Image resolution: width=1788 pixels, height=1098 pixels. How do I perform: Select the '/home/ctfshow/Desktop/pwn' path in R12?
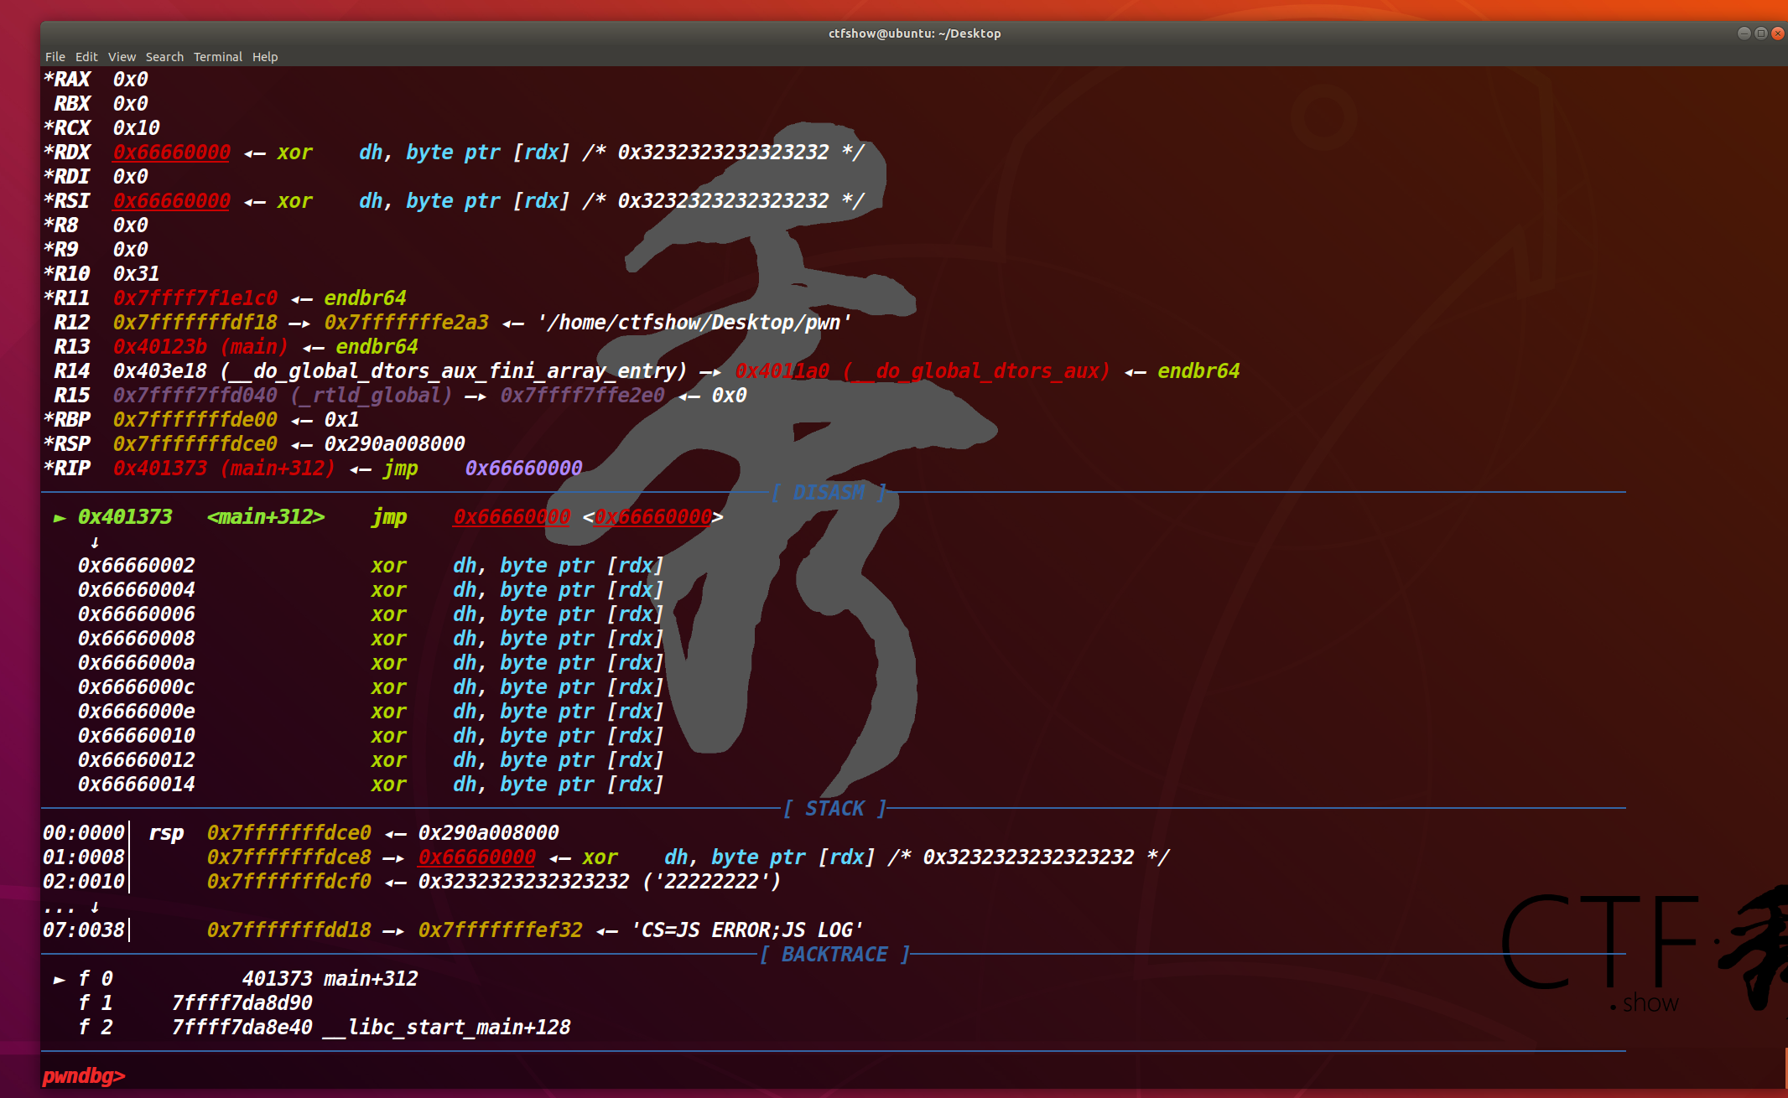coord(696,322)
